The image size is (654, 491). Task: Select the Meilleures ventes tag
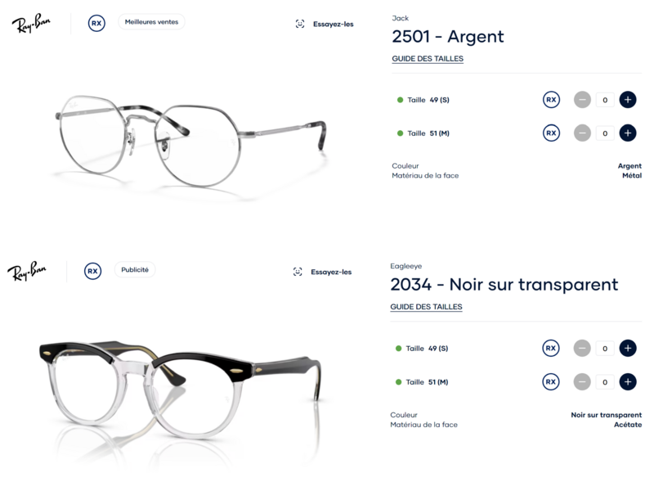tap(151, 22)
